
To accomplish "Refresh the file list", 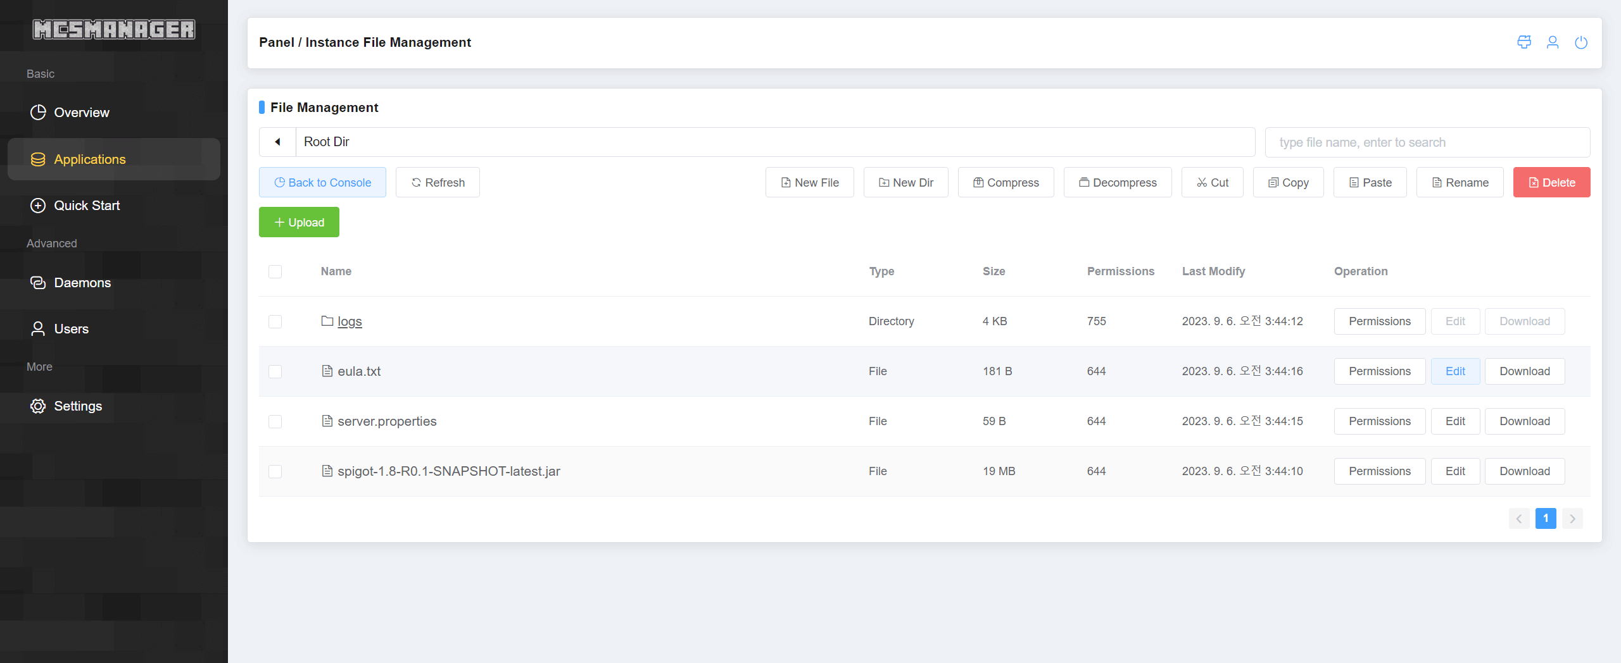I will click(x=438, y=182).
